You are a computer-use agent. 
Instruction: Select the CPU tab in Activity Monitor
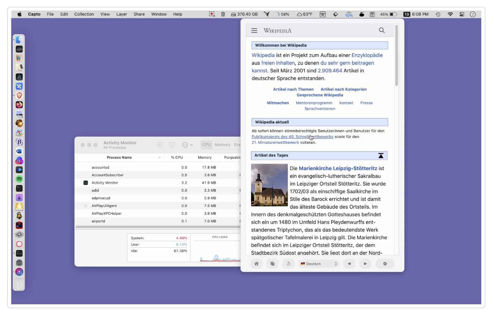[x=207, y=145]
